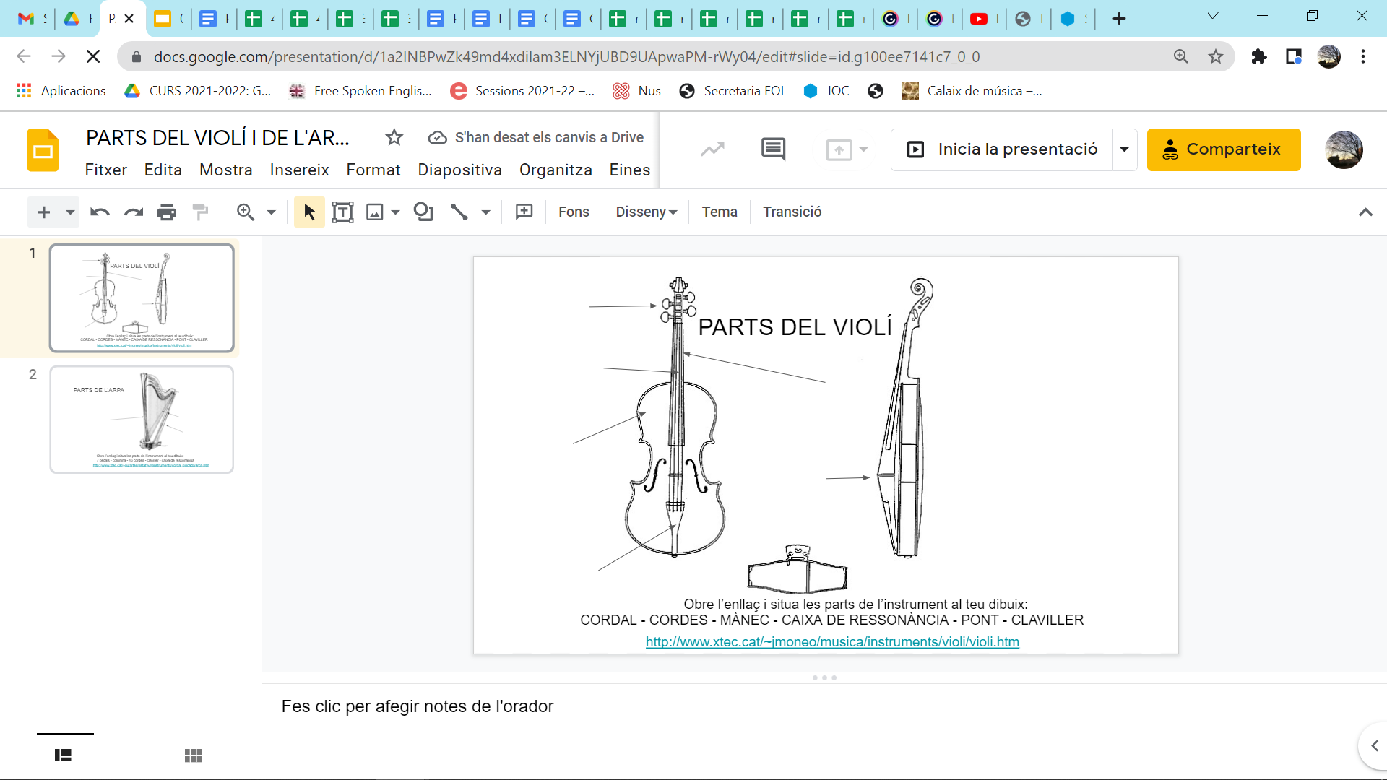The height and width of the screenshot is (780, 1387).
Task: Collapse the menu bar with the chevron
Action: 1365,212
